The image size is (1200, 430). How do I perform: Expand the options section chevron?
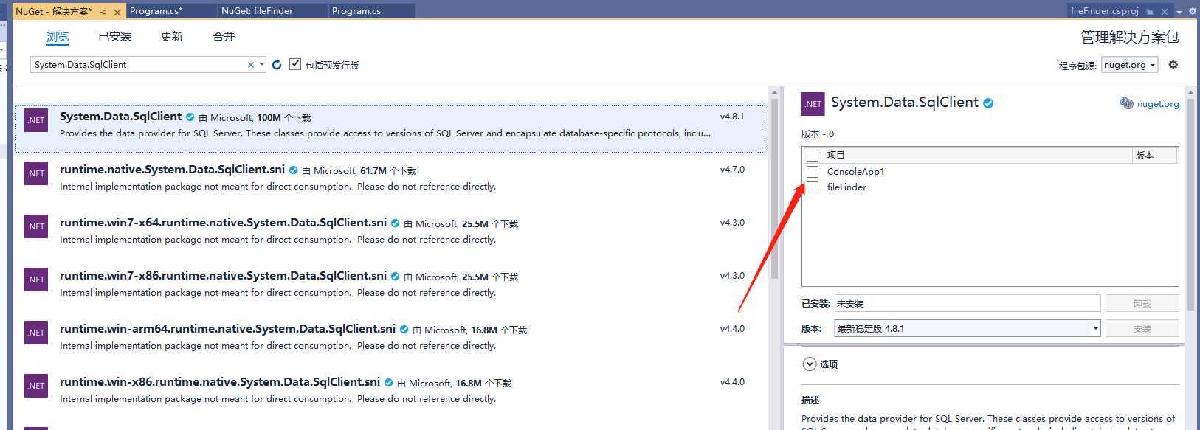point(810,364)
